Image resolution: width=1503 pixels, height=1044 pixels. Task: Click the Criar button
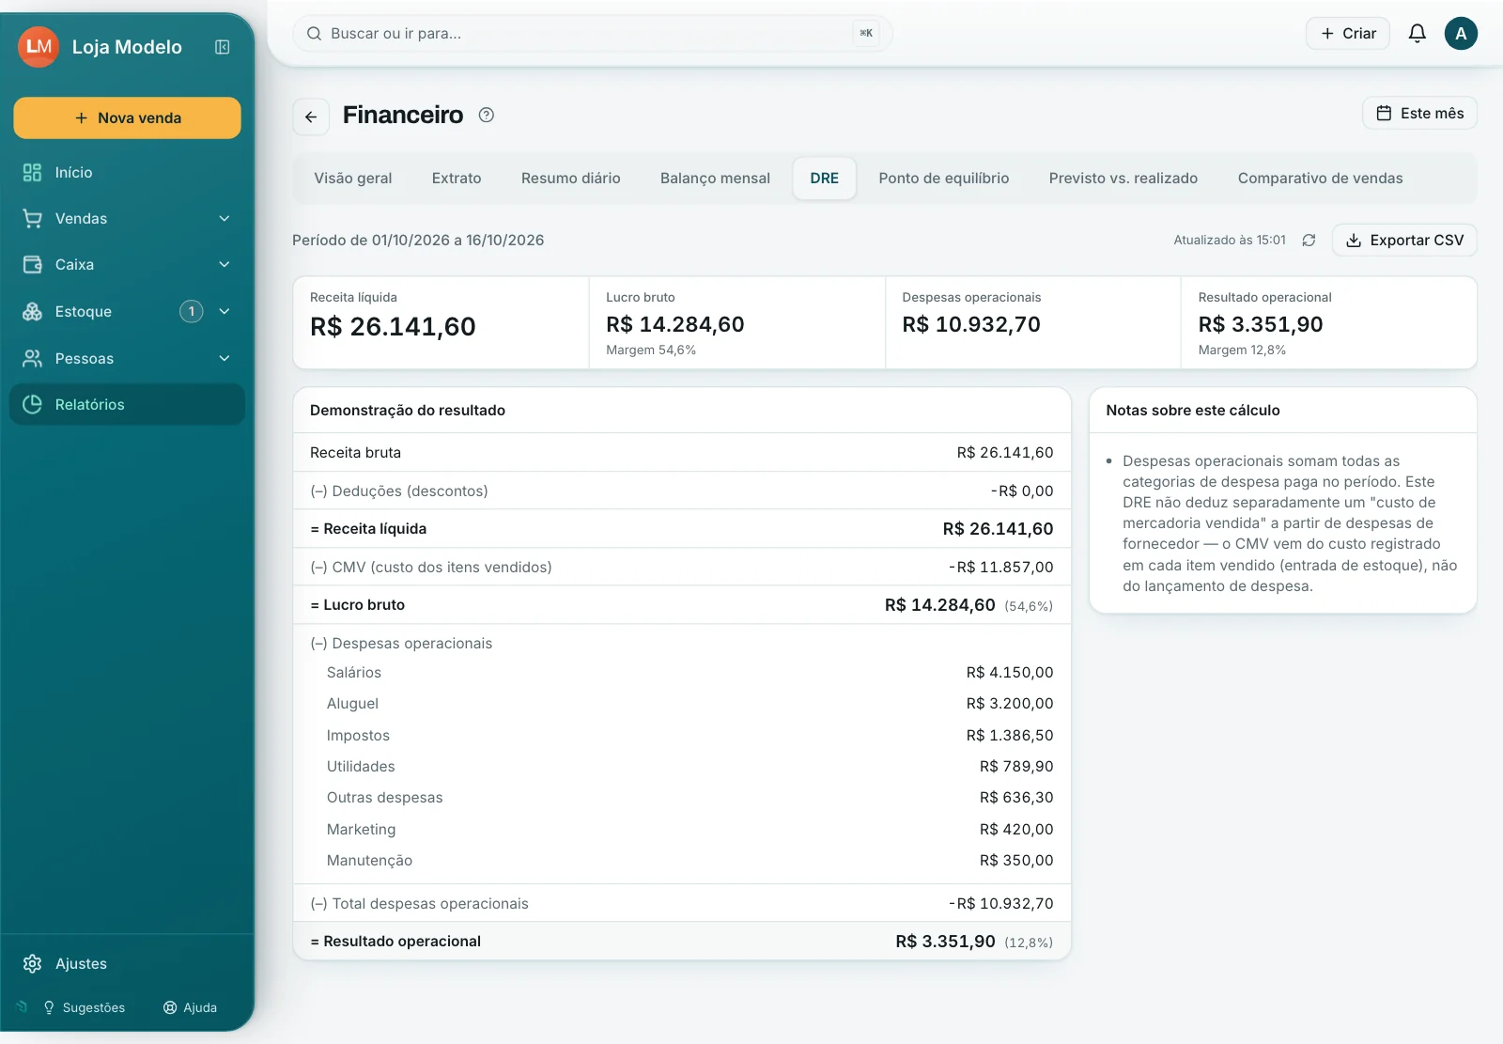pos(1348,34)
